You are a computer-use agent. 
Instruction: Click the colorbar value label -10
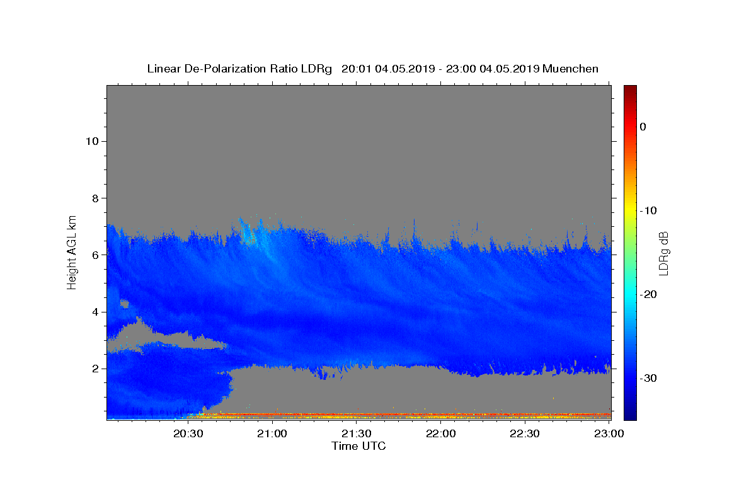(x=648, y=210)
